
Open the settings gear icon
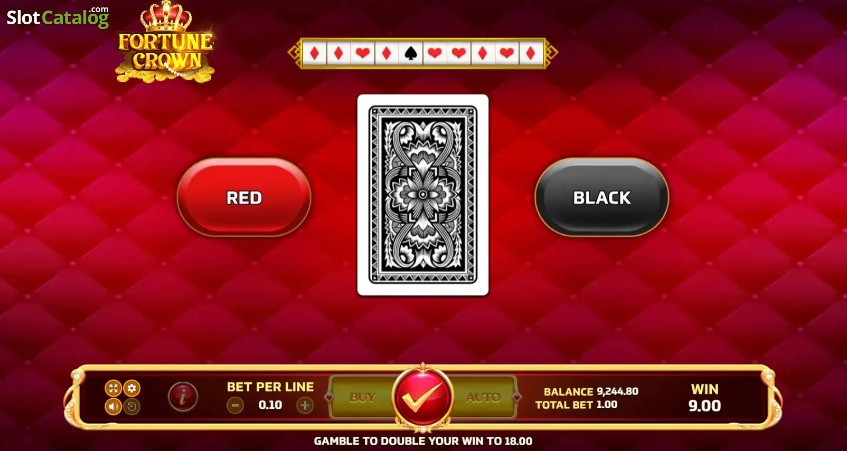click(x=132, y=388)
